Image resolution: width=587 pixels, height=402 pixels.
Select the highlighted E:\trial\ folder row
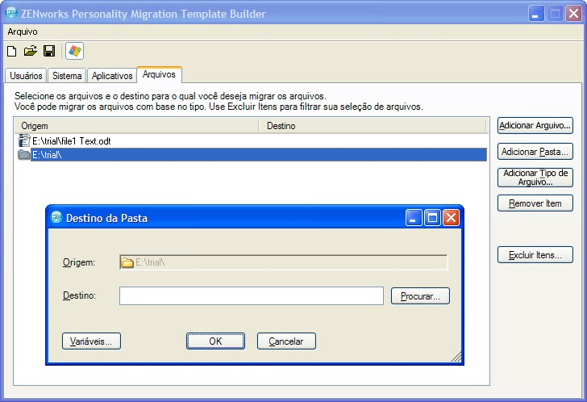[252, 154]
